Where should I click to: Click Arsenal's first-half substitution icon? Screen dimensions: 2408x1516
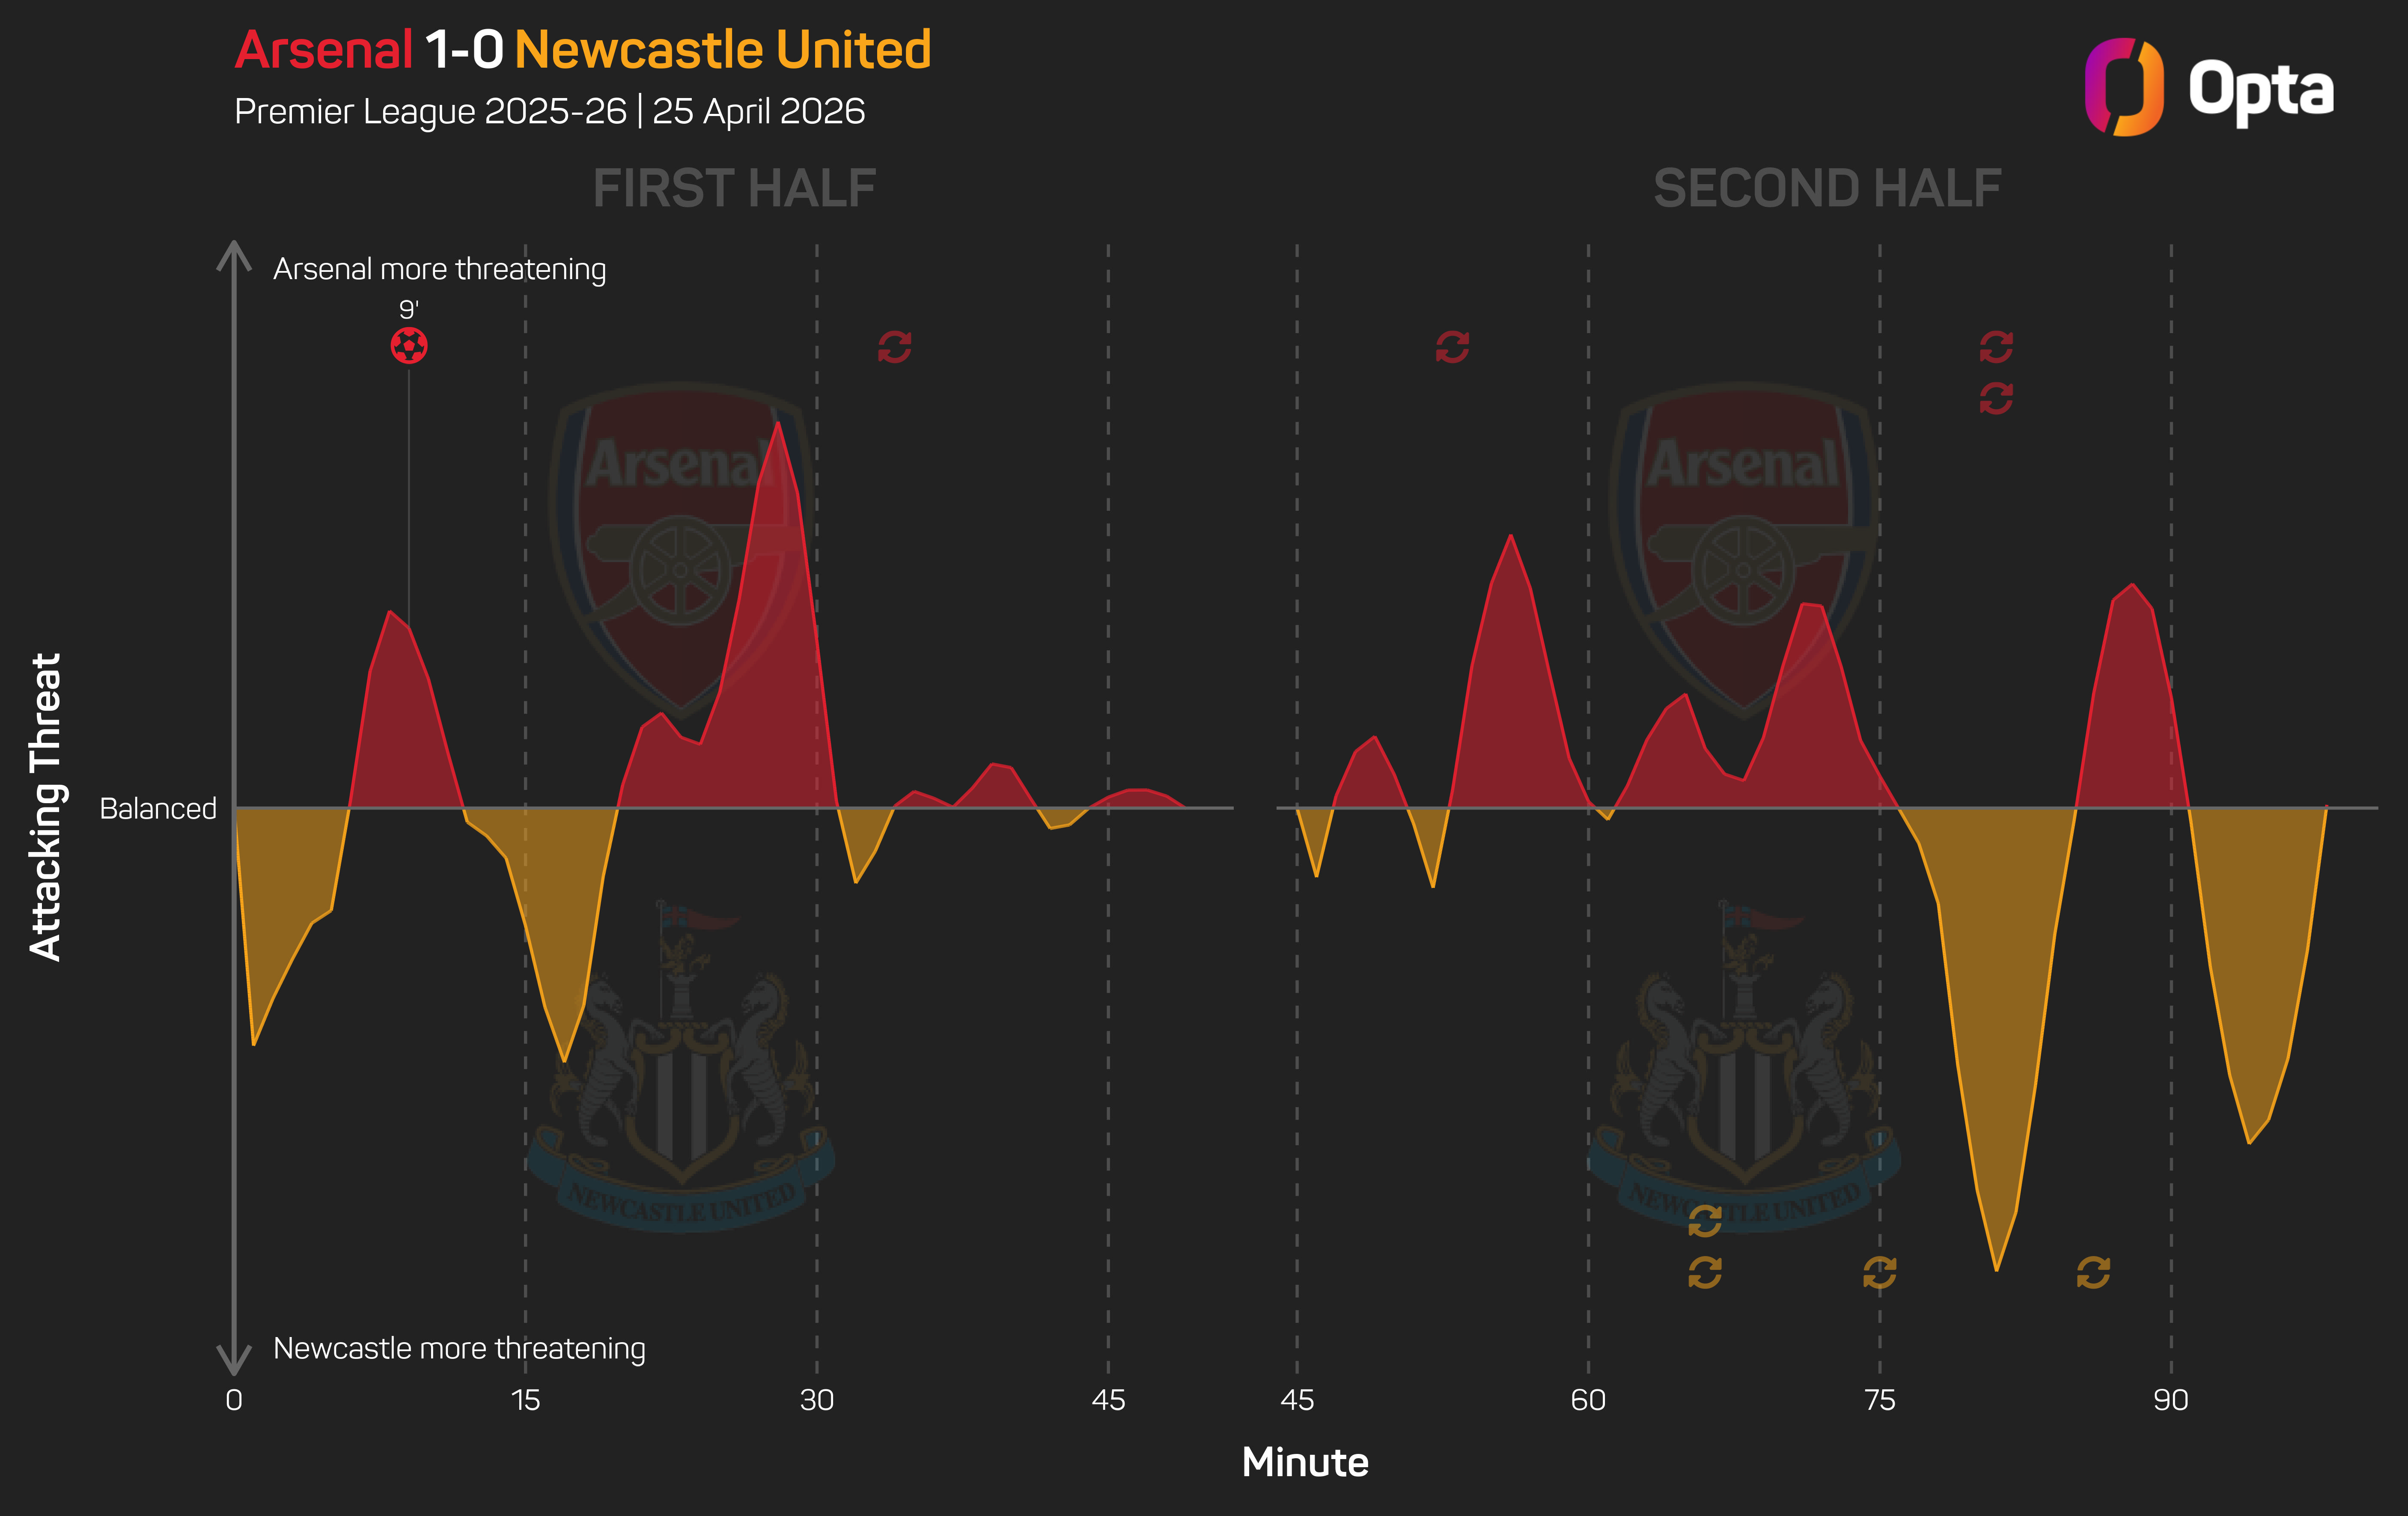point(894,347)
